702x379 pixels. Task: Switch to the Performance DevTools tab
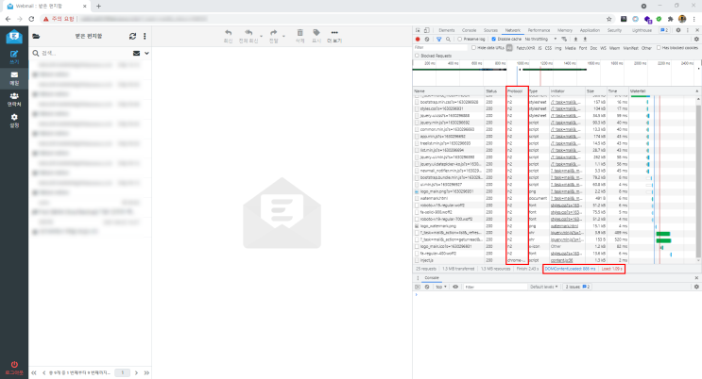pos(539,30)
